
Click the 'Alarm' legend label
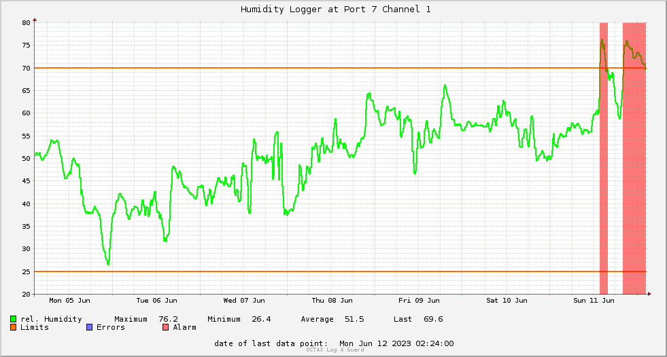click(185, 327)
